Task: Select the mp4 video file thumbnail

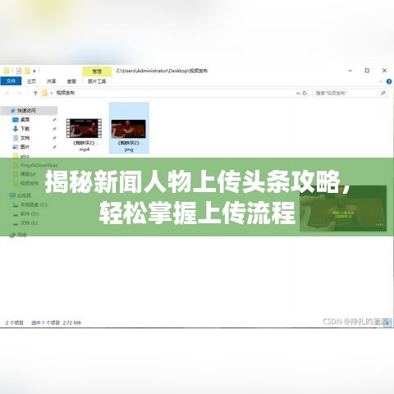Action: (84, 135)
